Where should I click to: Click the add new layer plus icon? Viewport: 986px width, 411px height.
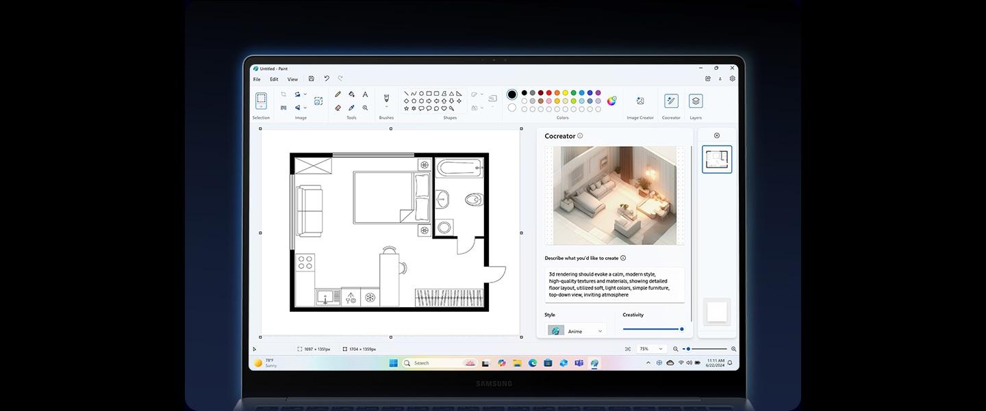click(x=717, y=135)
